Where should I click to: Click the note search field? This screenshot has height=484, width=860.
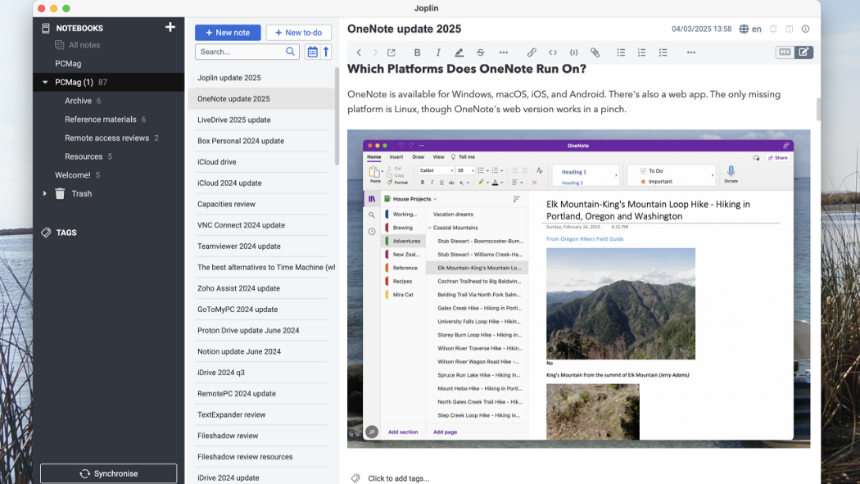pyautogui.click(x=242, y=52)
